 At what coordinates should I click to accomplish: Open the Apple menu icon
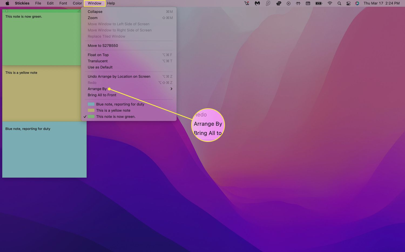[7, 3]
